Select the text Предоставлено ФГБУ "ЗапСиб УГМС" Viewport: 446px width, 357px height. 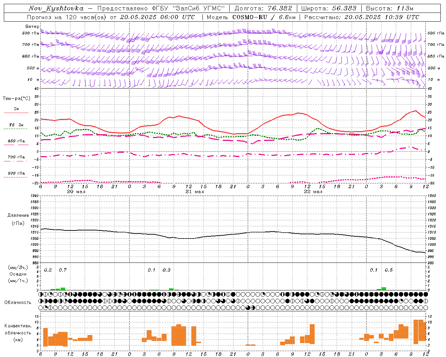(161, 8)
